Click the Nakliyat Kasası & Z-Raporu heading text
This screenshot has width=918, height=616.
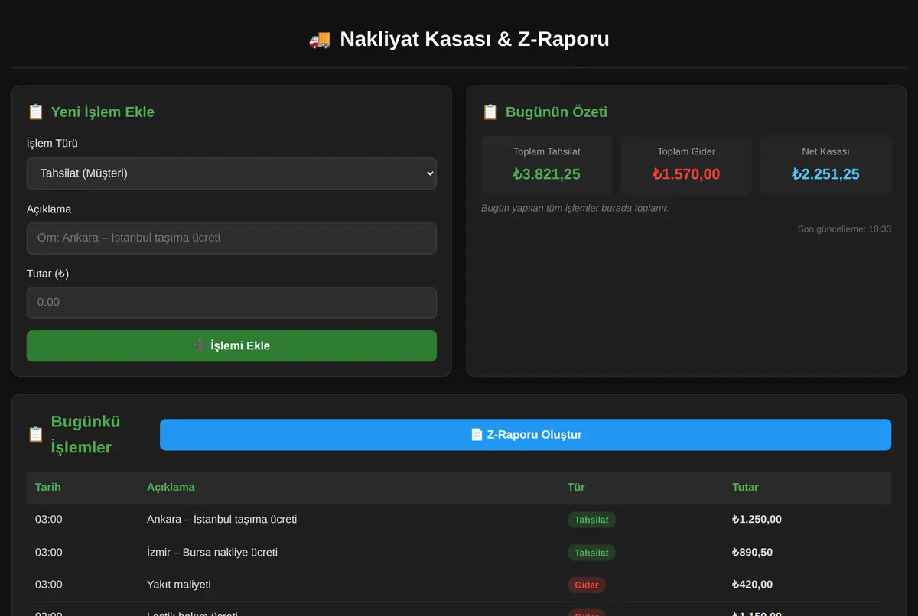[x=474, y=39]
